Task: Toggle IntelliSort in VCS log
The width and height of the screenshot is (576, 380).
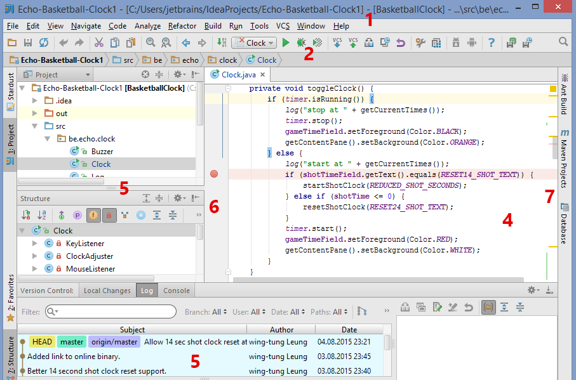Action: click(x=362, y=311)
